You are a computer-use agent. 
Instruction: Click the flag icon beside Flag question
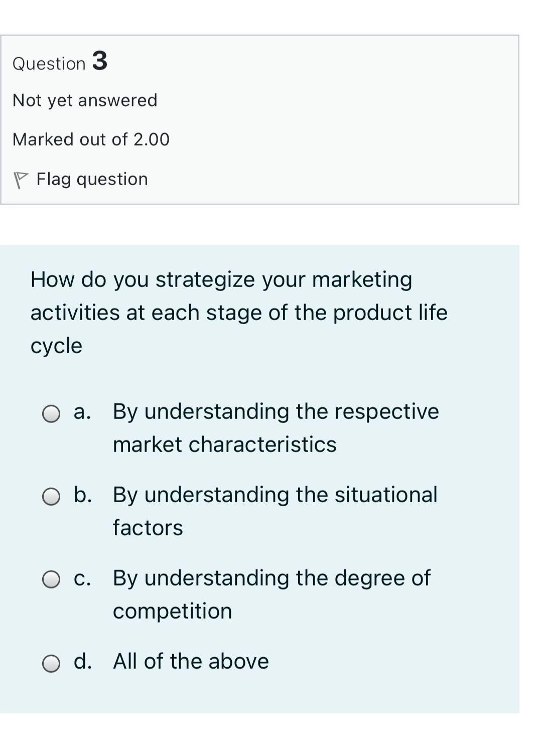[x=22, y=179]
